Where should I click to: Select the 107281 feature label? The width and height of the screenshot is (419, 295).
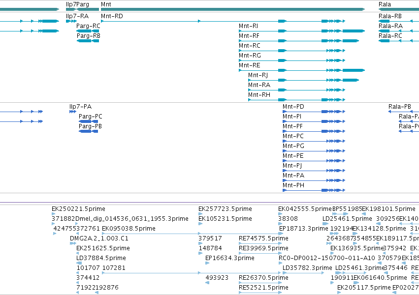click(x=114, y=268)
